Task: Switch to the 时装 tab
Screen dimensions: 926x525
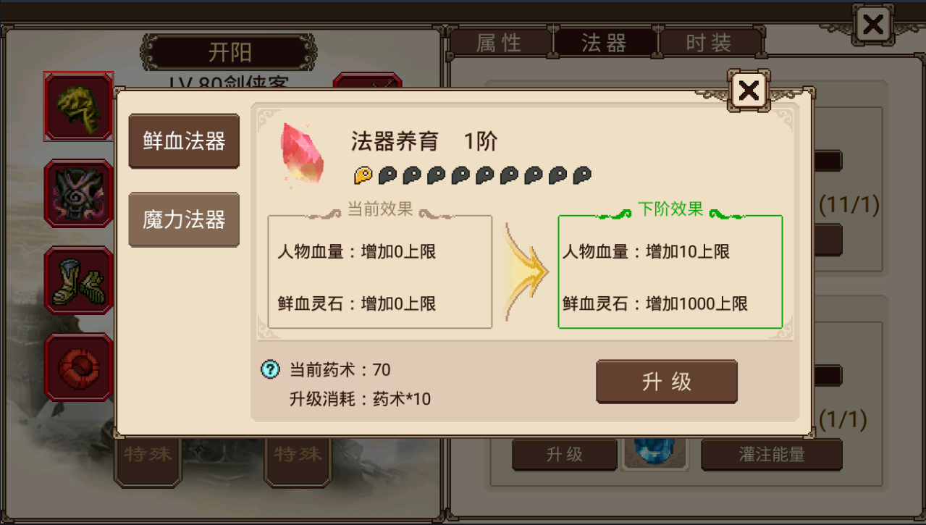Action: 710,43
